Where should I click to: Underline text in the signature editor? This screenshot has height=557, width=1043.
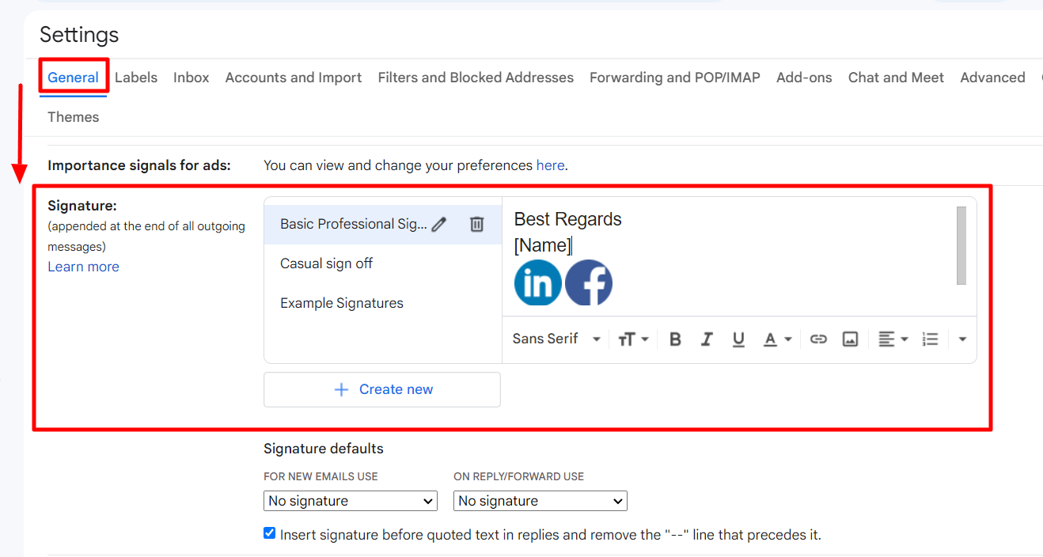click(738, 339)
